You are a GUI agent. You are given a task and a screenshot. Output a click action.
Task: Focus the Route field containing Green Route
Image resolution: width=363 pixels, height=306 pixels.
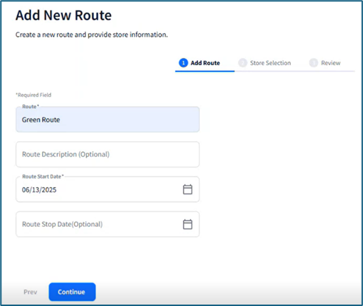[x=107, y=119]
